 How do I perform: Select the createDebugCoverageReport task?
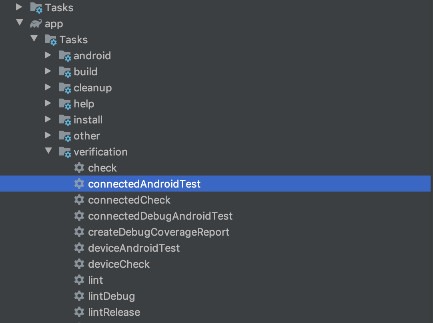(x=159, y=232)
